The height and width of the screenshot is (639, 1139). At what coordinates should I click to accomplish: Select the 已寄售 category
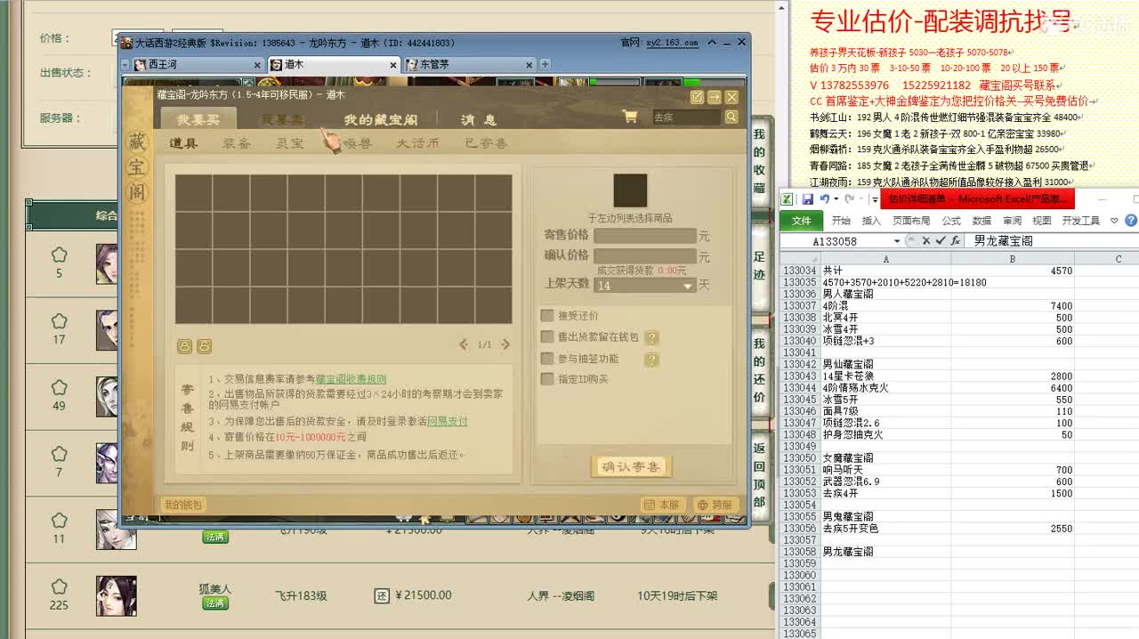point(486,143)
